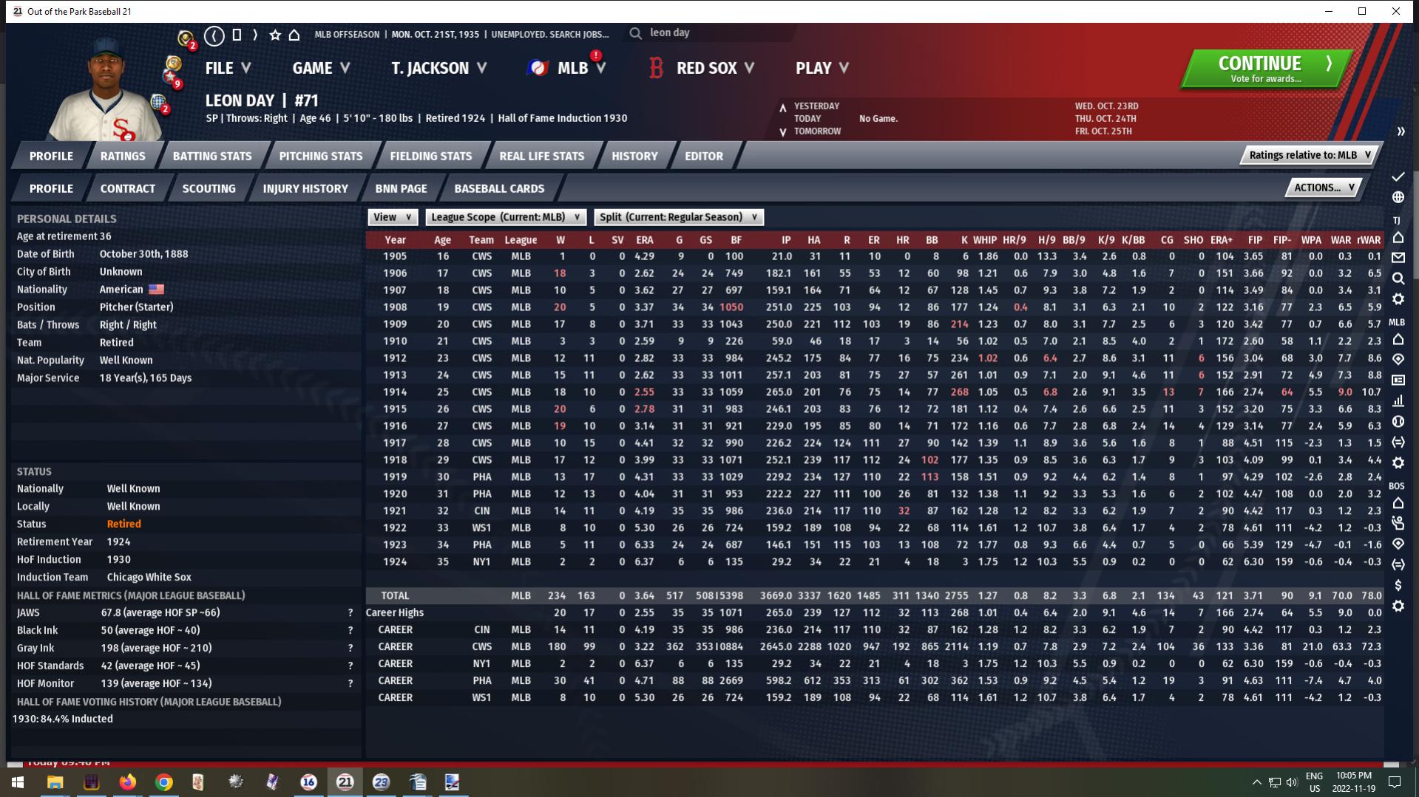
Task: Open the manager mail envelope icon
Action: coord(1398,258)
